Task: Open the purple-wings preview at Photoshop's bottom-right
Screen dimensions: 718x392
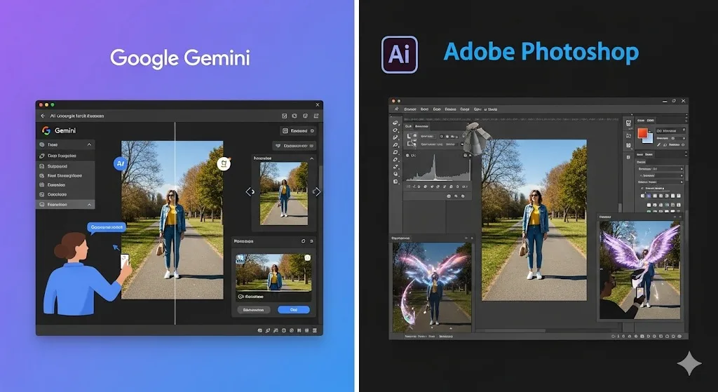Action: click(639, 270)
